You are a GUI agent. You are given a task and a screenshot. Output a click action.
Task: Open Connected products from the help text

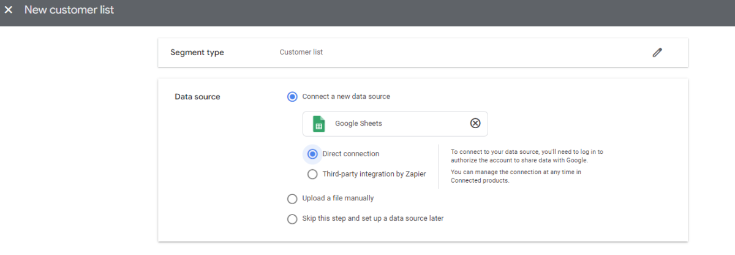pos(480,180)
